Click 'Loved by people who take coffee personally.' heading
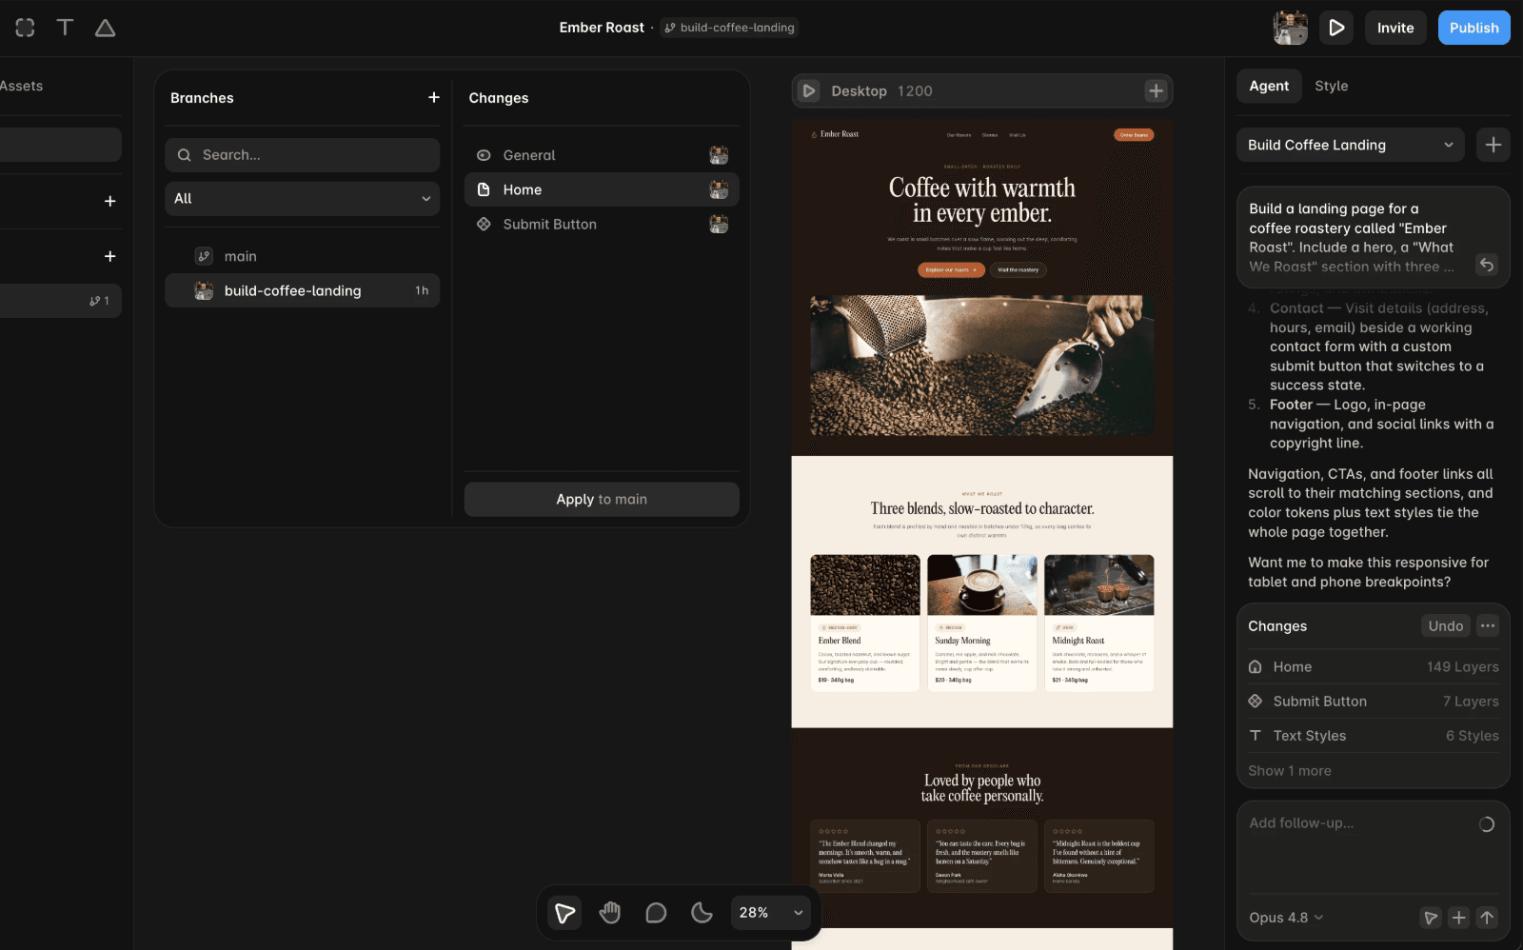 click(982, 788)
